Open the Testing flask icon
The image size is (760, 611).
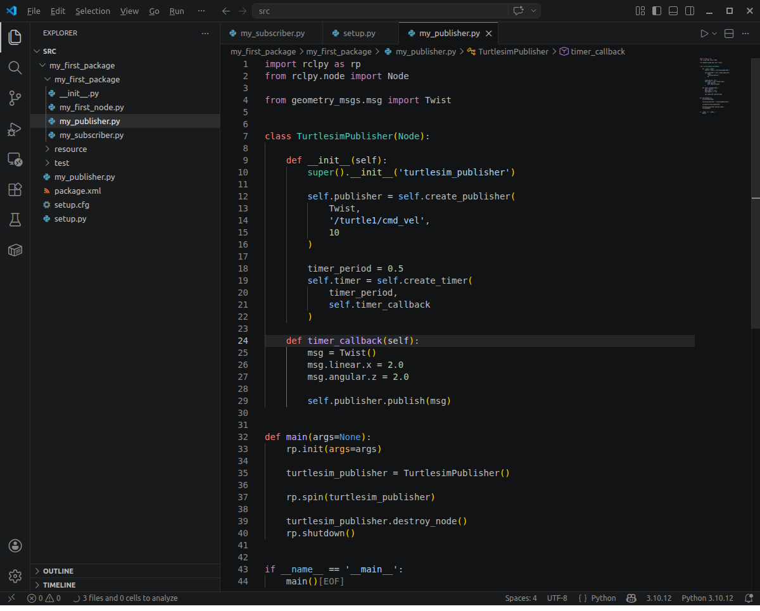point(15,220)
